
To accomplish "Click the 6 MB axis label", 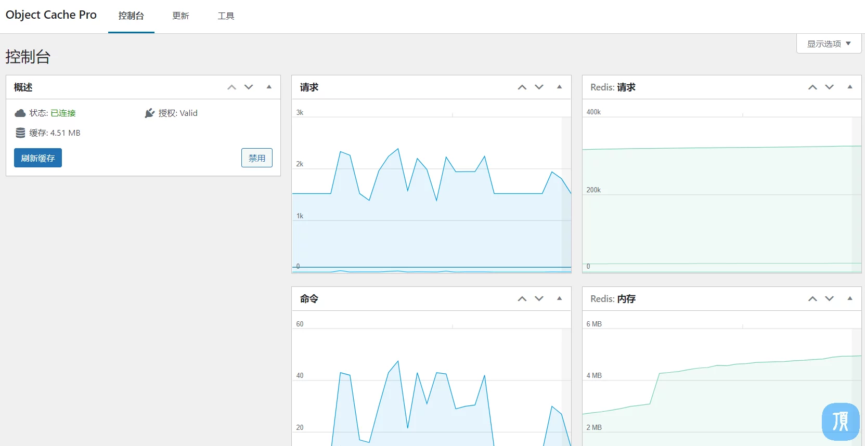I will point(594,324).
